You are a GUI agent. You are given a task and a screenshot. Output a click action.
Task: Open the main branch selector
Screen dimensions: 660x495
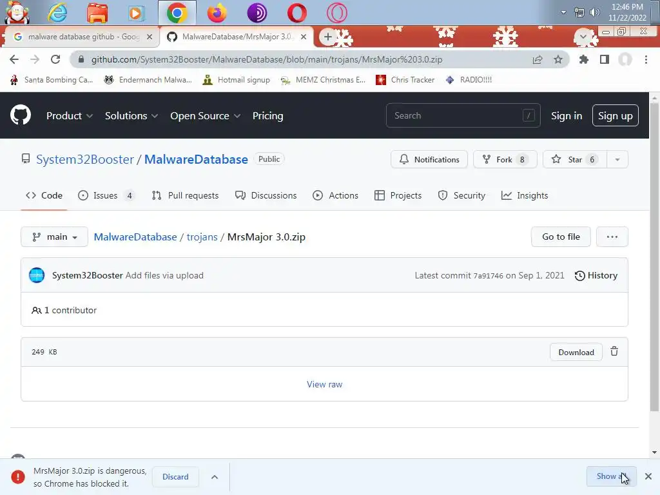pyautogui.click(x=54, y=237)
